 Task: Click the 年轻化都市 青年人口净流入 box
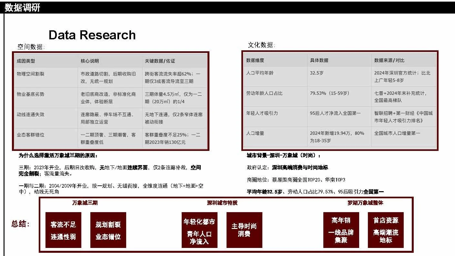[199, 230]
